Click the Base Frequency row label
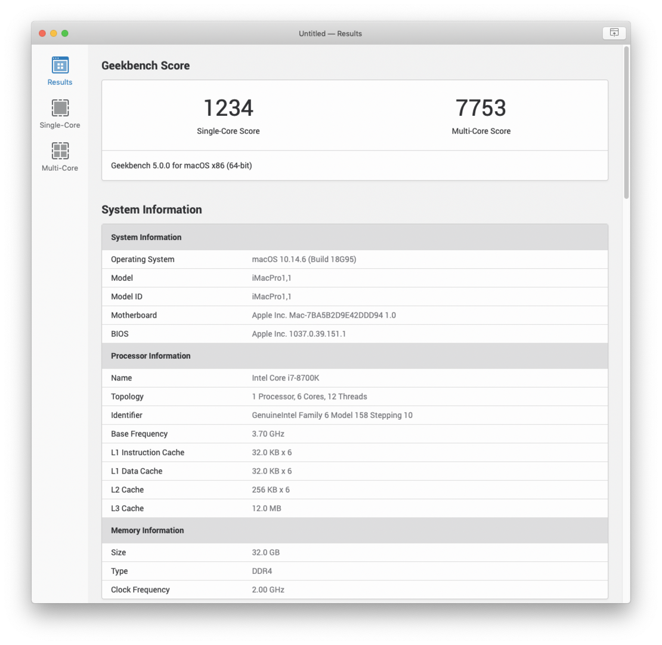662x645 pixels. pyautogui.click(x=140, y=434)
